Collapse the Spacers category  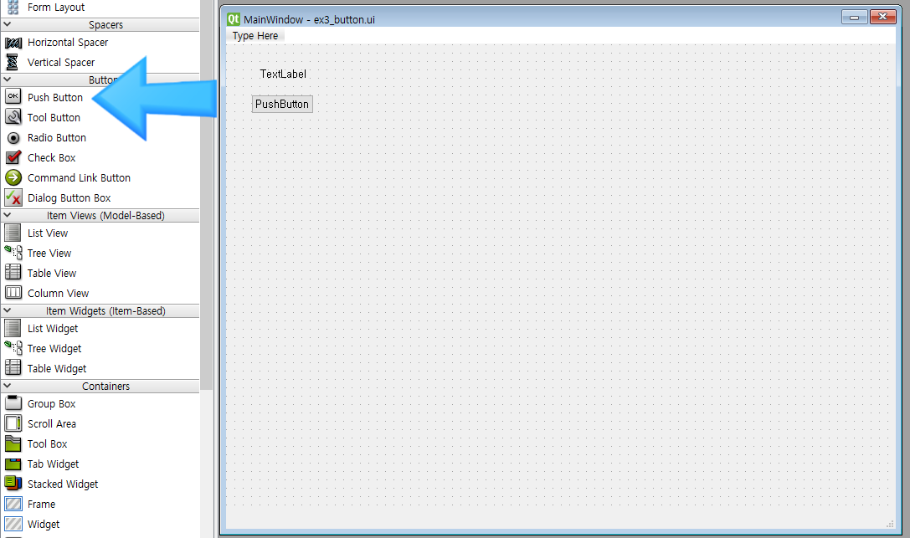click(8, 24)
